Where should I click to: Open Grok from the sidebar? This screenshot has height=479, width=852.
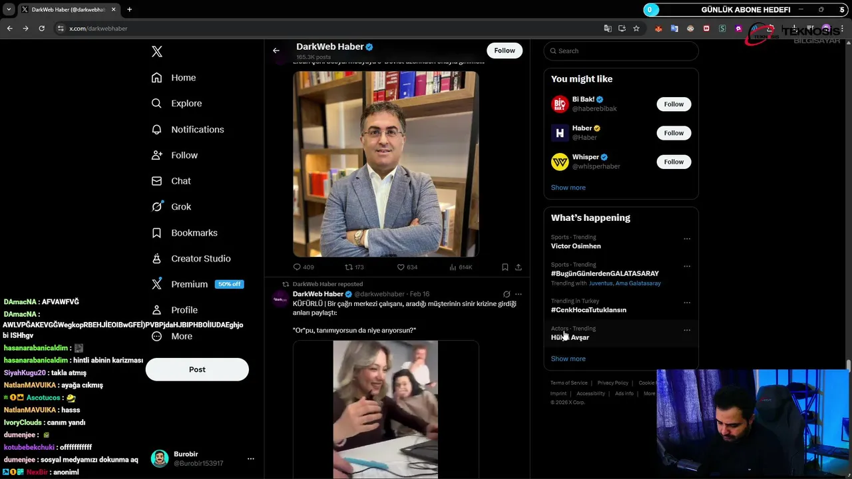[171, 207]
